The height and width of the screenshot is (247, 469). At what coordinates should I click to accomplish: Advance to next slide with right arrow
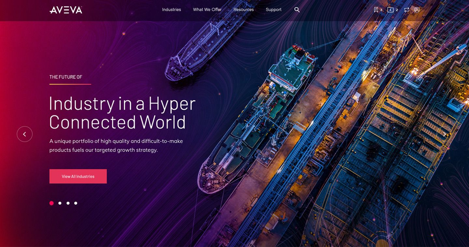[x=444, y=134]
